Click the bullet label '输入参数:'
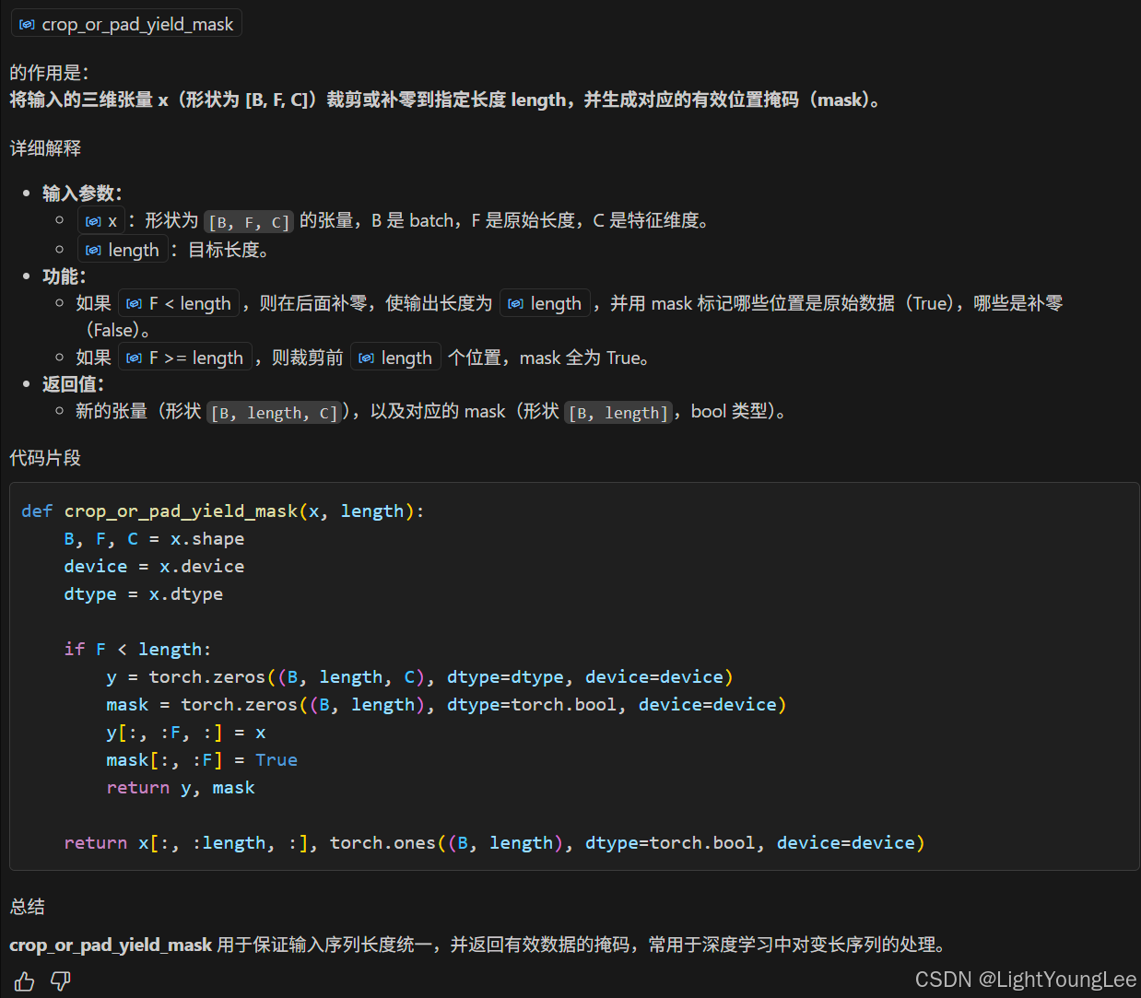This screenshot has width=1141, height=998. click(x=82, y=194)
